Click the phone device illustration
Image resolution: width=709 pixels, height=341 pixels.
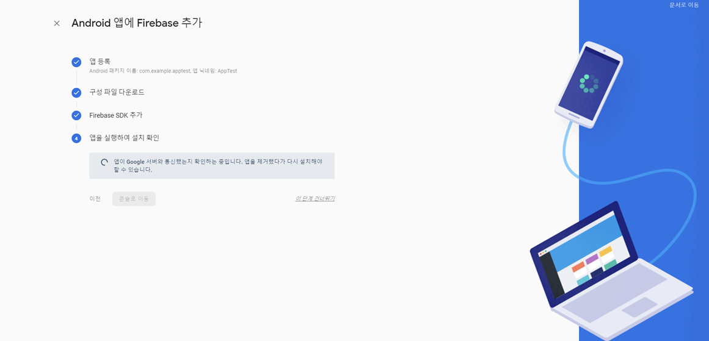[x=589, y=84]
